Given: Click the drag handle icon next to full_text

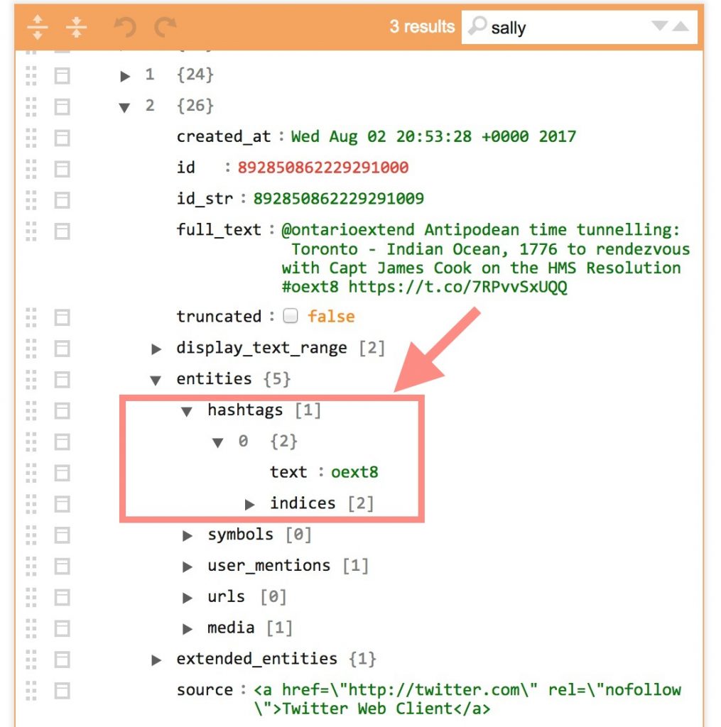Looking at the screenshot, I should point(30,230).
